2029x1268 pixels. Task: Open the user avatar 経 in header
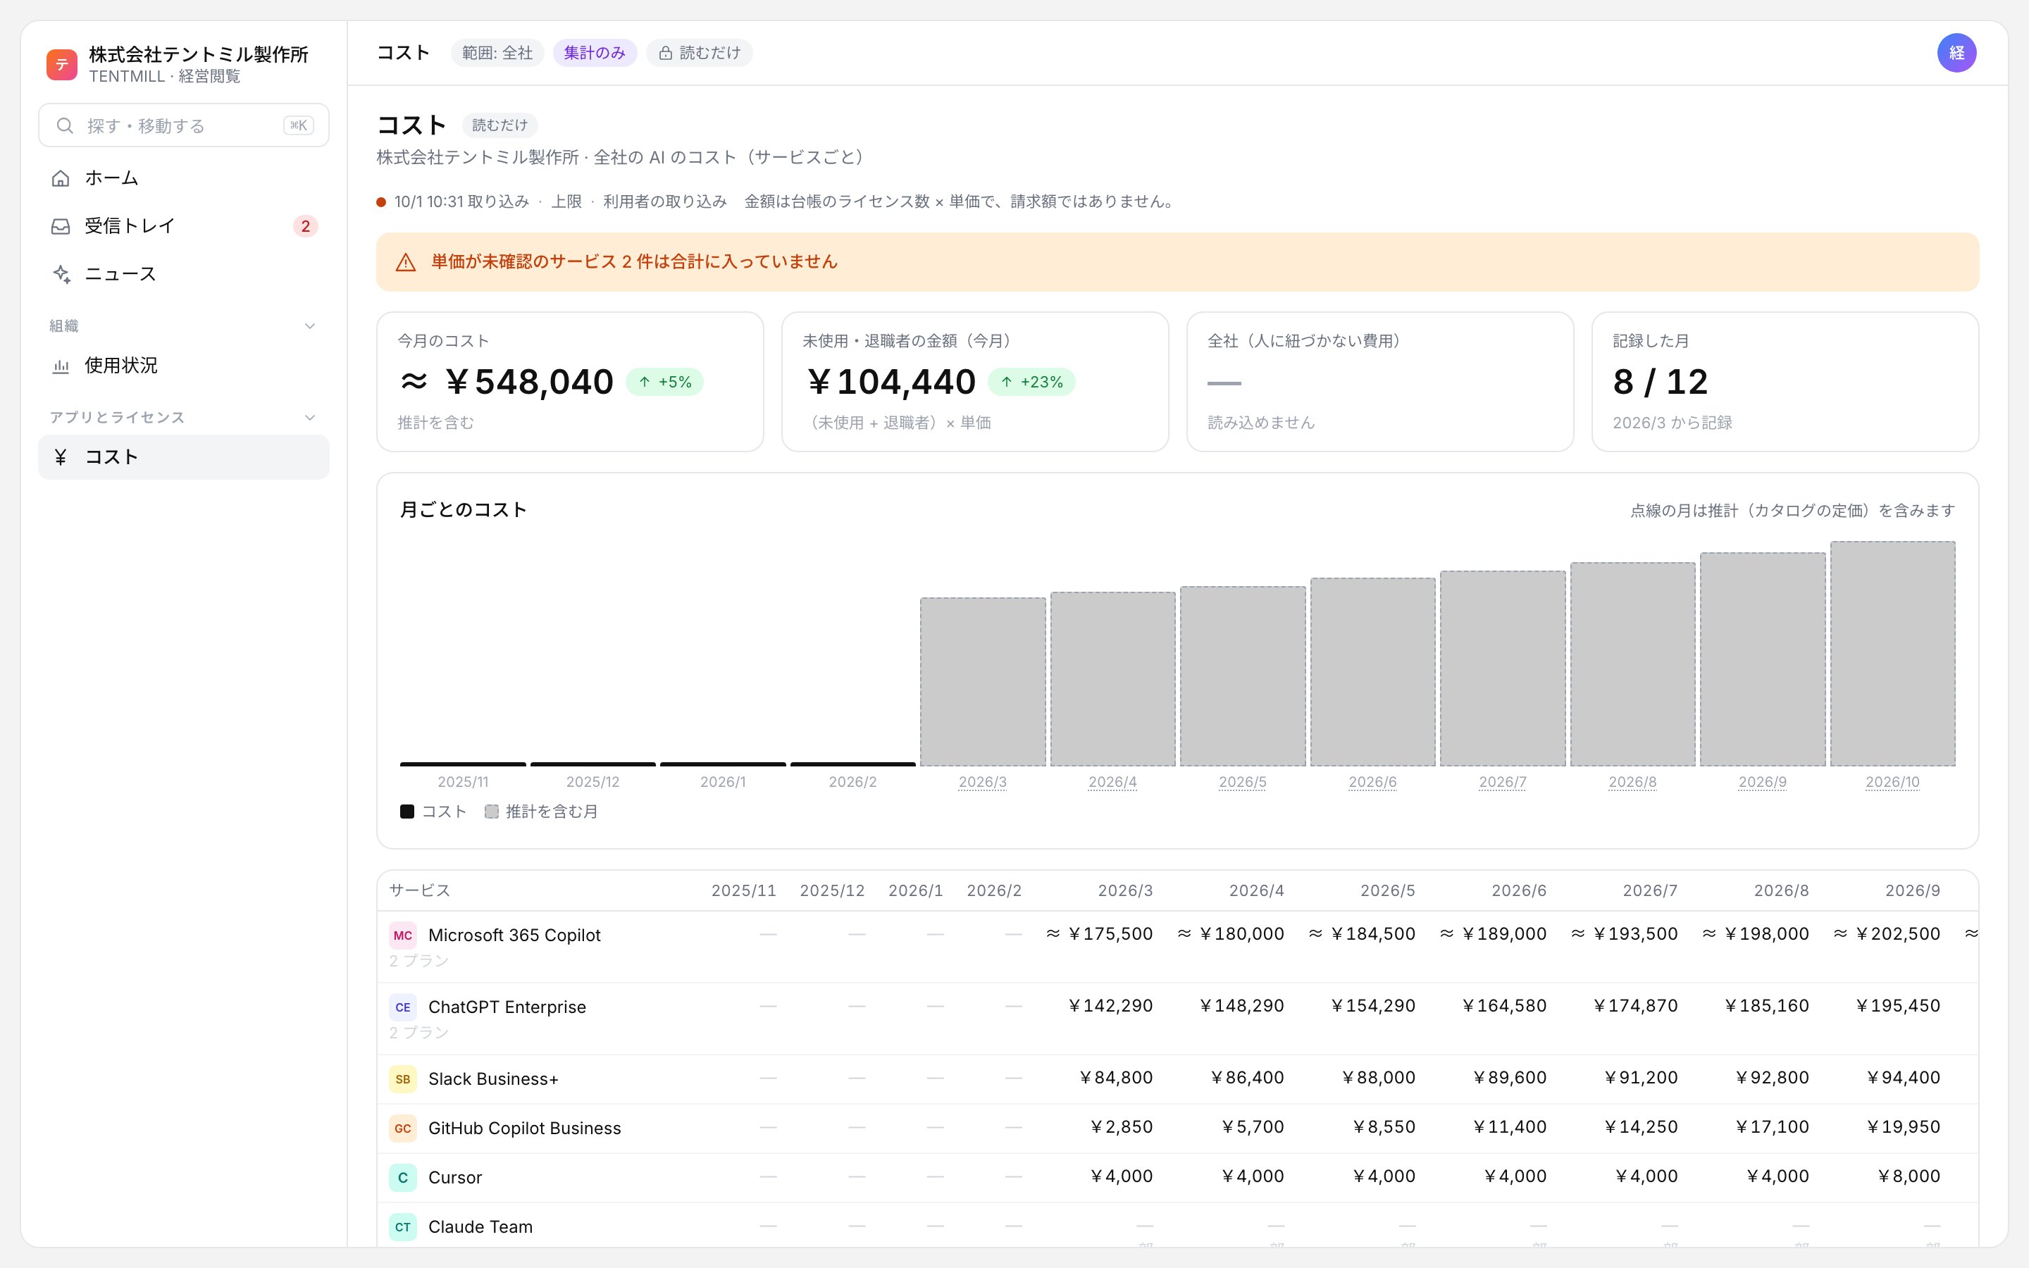coord(1956,53)
